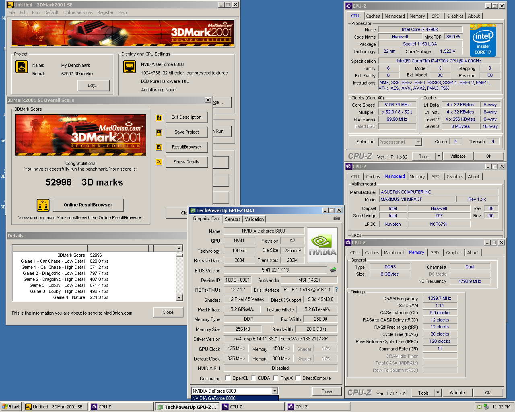Screen dimensions: 515x412
Task: Click the Close button in GPU-Z
Action: click(x=327, y=391)
